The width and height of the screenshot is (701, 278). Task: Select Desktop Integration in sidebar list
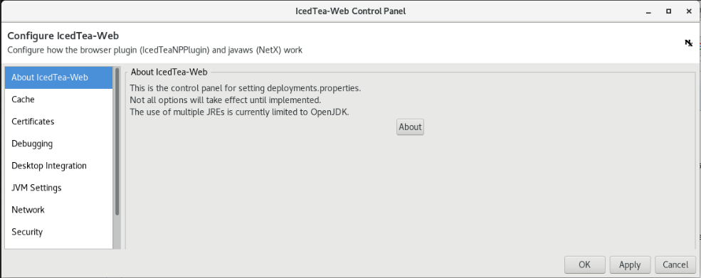point(58,166)
